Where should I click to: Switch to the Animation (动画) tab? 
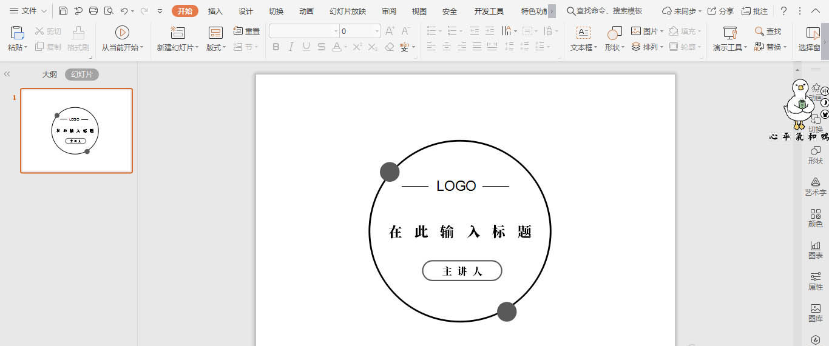pos(306,11)
